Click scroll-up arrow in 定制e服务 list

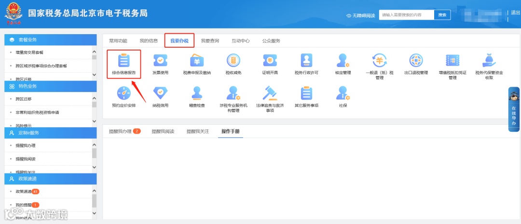(94, 145)
